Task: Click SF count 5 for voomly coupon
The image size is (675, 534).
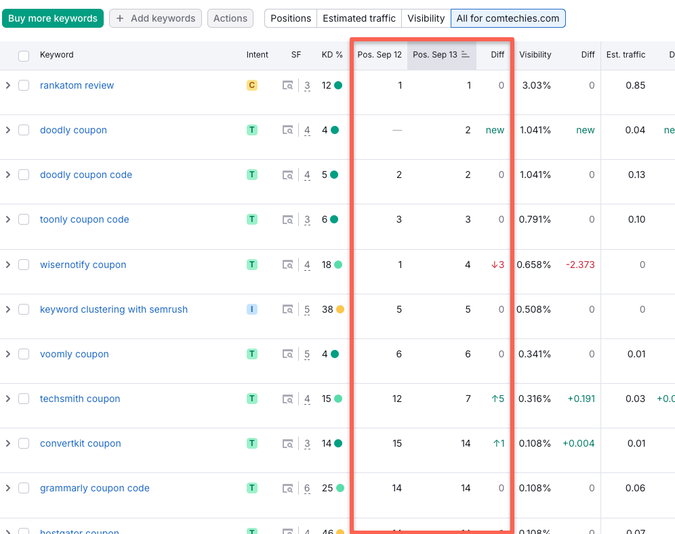Action: click(x=307, y=354)
